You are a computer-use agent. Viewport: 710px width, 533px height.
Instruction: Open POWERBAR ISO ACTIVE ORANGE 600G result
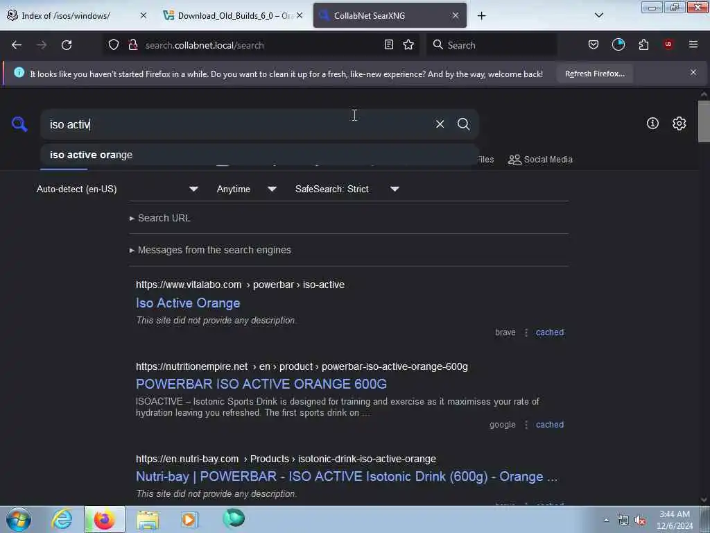[x=261, y=384]
